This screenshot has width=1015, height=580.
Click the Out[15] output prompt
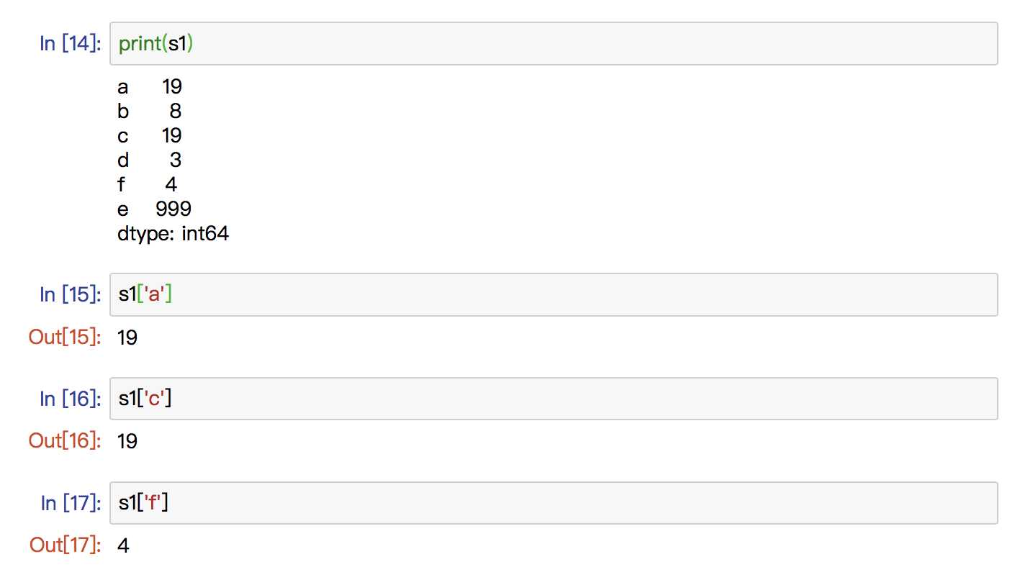tap(64, 337)
